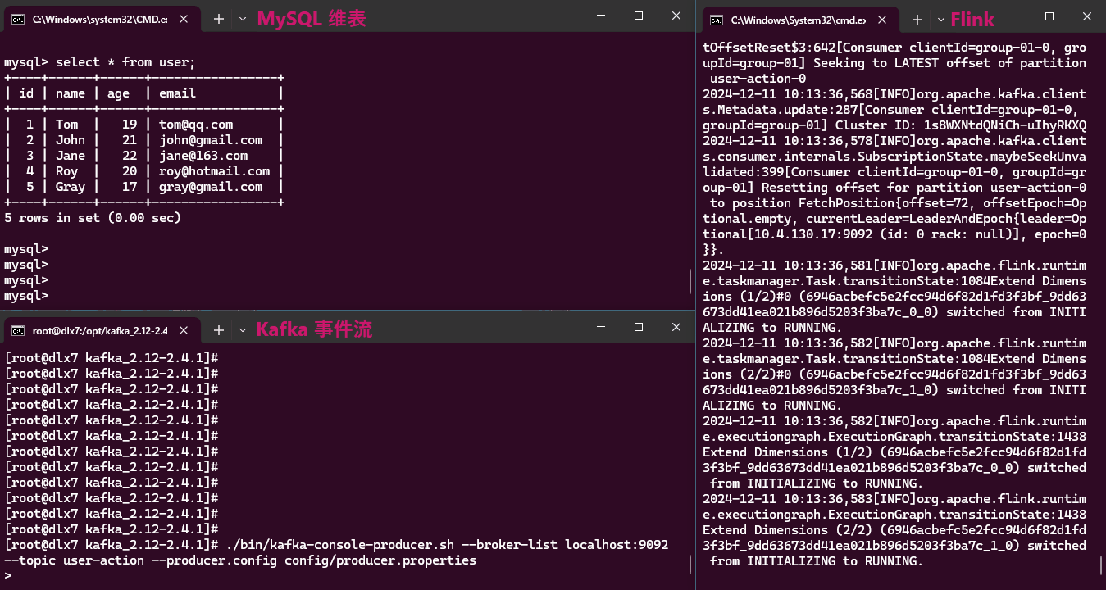
Task: Click the '2024-12-11 10:13:36,568' log timestamp
Action: [787, 93]
